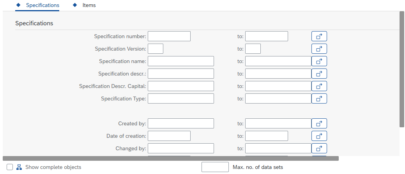Switch to the Items tab
The image size is (405, 174).
89,5
